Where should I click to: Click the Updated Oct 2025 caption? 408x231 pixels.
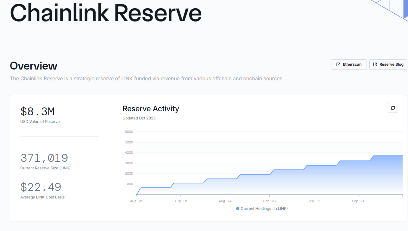pyautogui.click(x=139, y=118)
